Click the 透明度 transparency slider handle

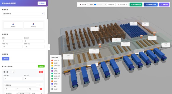tap(95, 4)
